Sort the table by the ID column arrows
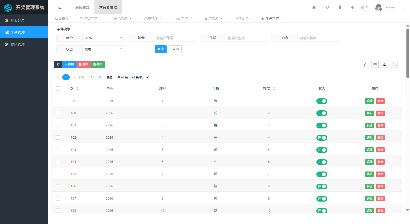410x224 pixels. click(77, 89)
